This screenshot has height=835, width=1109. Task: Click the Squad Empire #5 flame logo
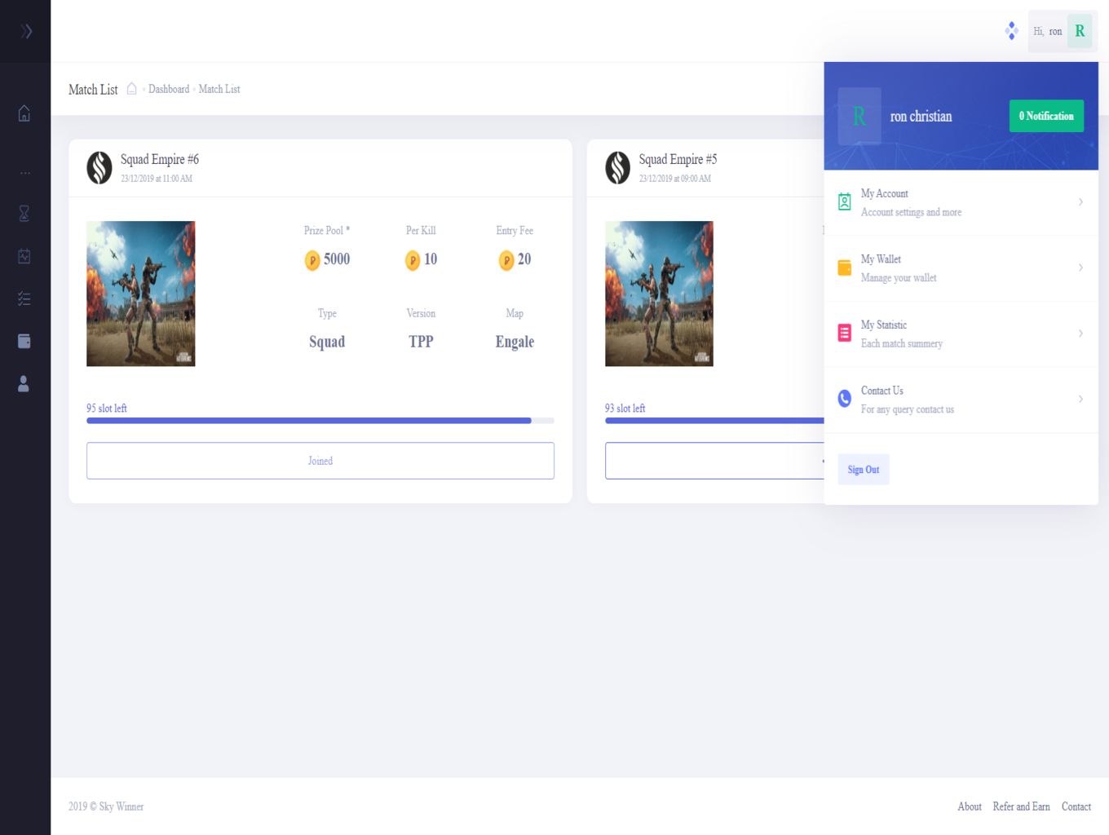point(617,168)
